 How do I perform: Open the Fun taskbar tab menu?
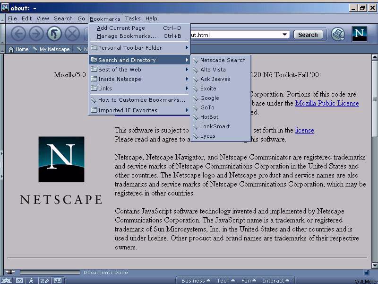click(249, 281)
